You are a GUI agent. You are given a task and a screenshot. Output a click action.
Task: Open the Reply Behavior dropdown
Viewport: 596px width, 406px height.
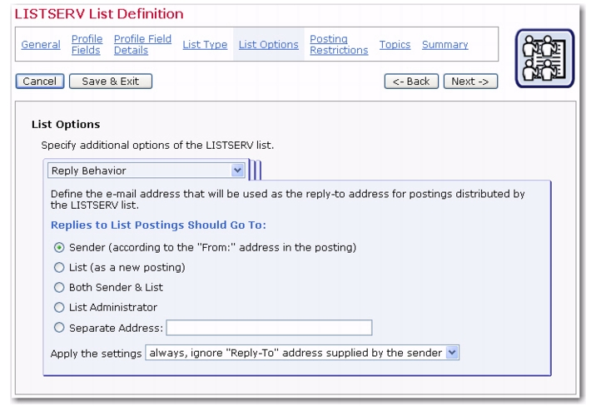tap(146, 171)
